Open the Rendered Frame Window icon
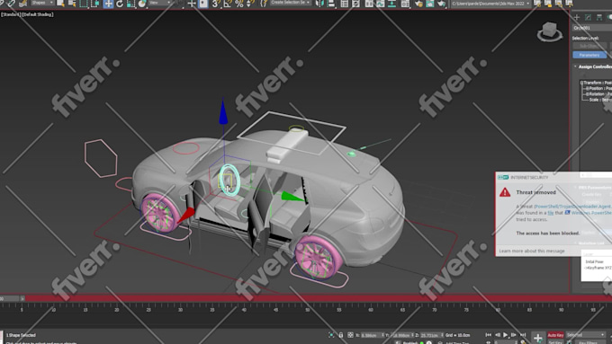 [429, 4]
